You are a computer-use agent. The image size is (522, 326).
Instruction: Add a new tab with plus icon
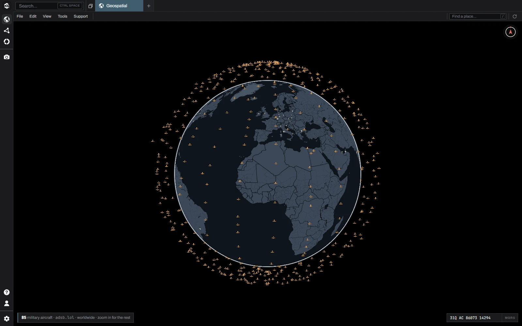(x=149, y=6)
